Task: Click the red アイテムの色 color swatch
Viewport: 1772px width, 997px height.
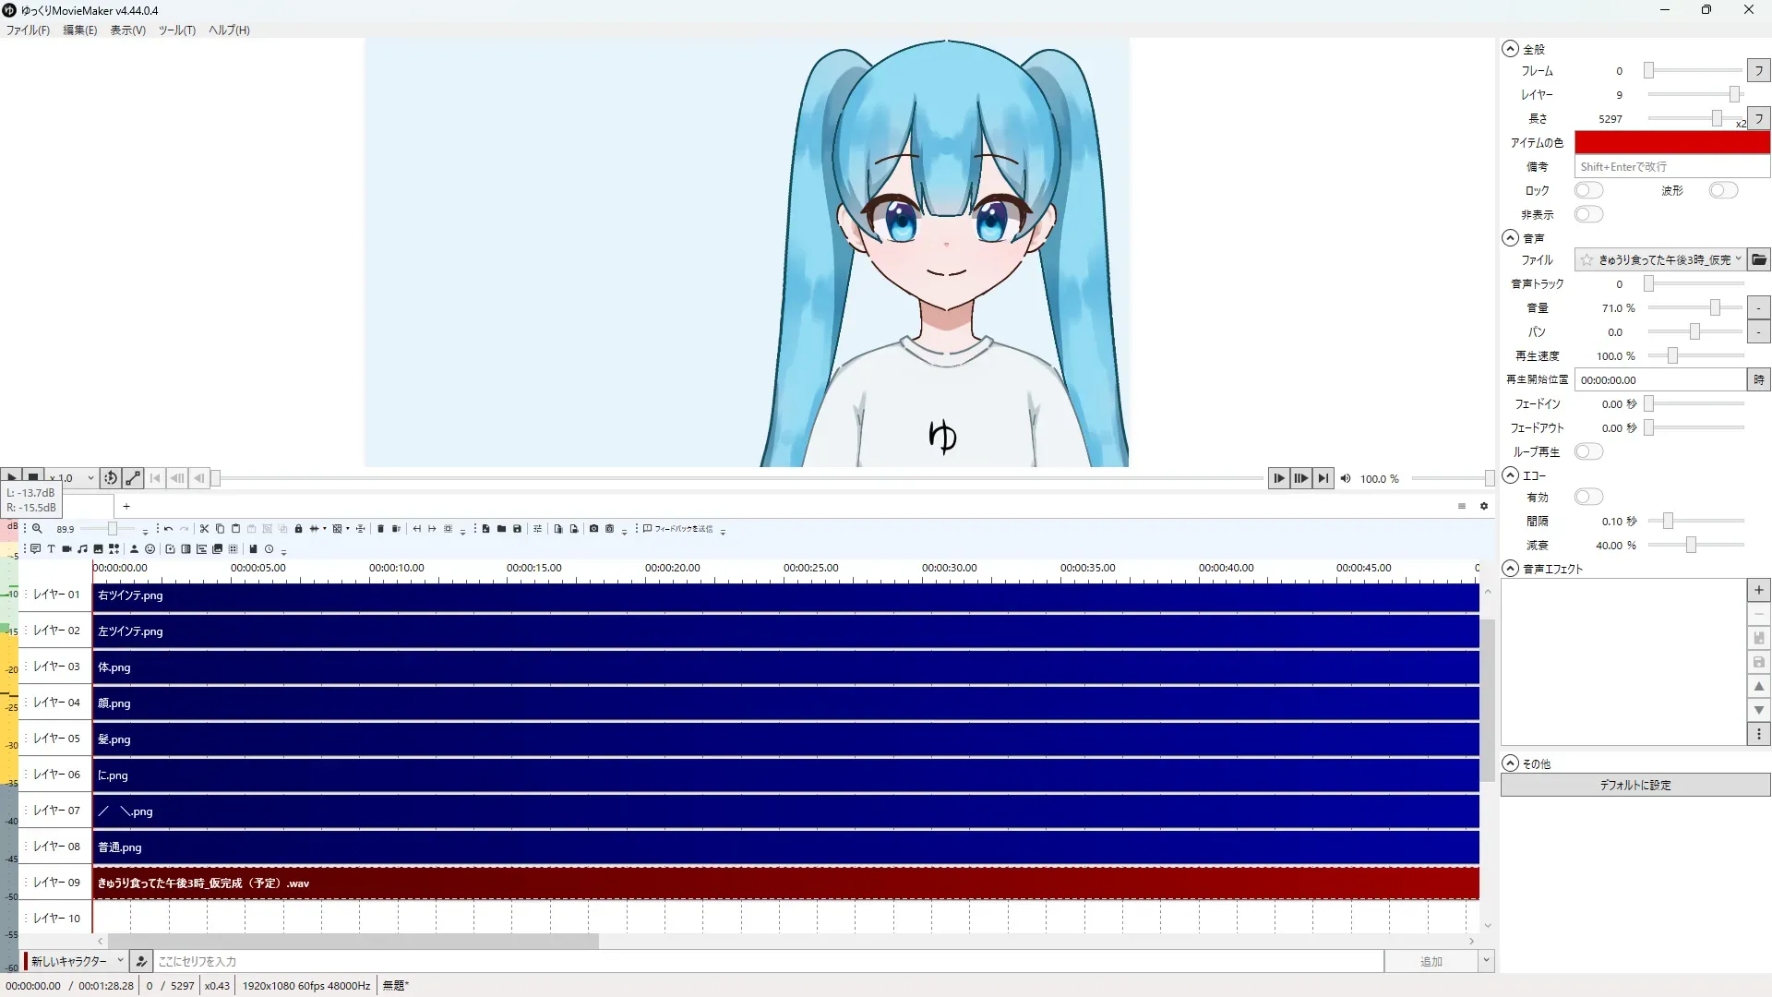Action: click(1671, 143)
